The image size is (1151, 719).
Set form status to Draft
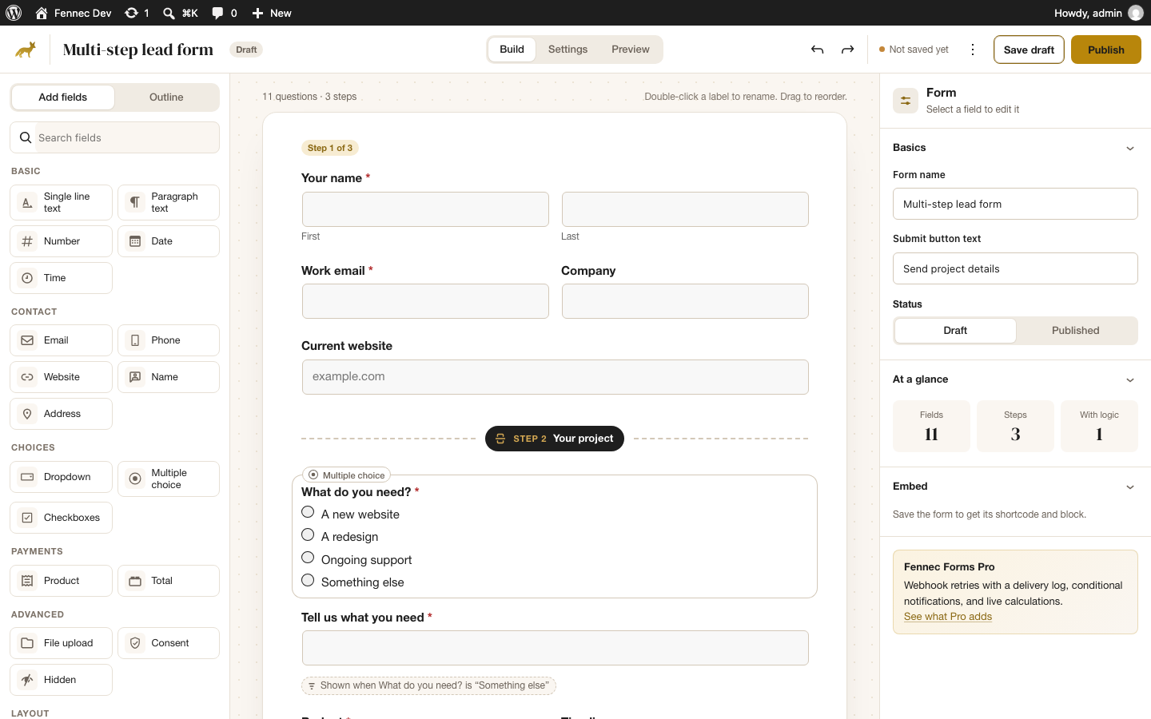pos(955,331)
